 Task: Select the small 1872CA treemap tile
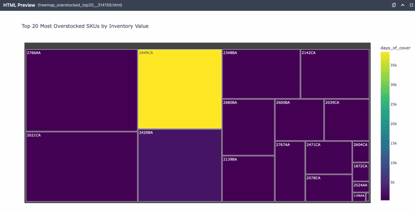tap(361, 172)
